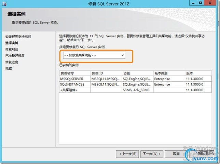The height and width of the screenshot is (164, 220).
Task: Click the MSSQL11.MSSQ... instance ID cell
Action: [x=106, y=79]
